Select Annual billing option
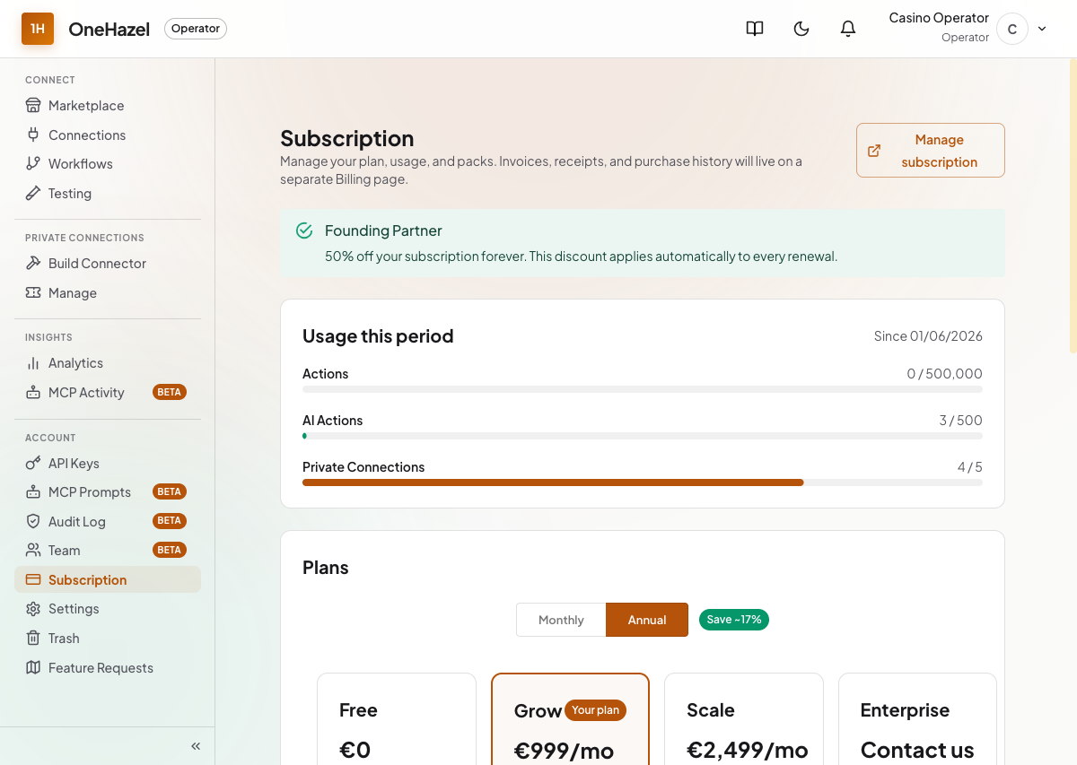This screenshot has width=1077, height=765. (x=647, y=620)
